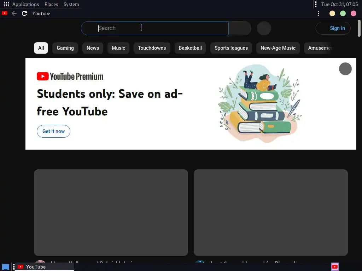Click the YouTube taskbar window button
362x271 pixels.
point(44,267)
